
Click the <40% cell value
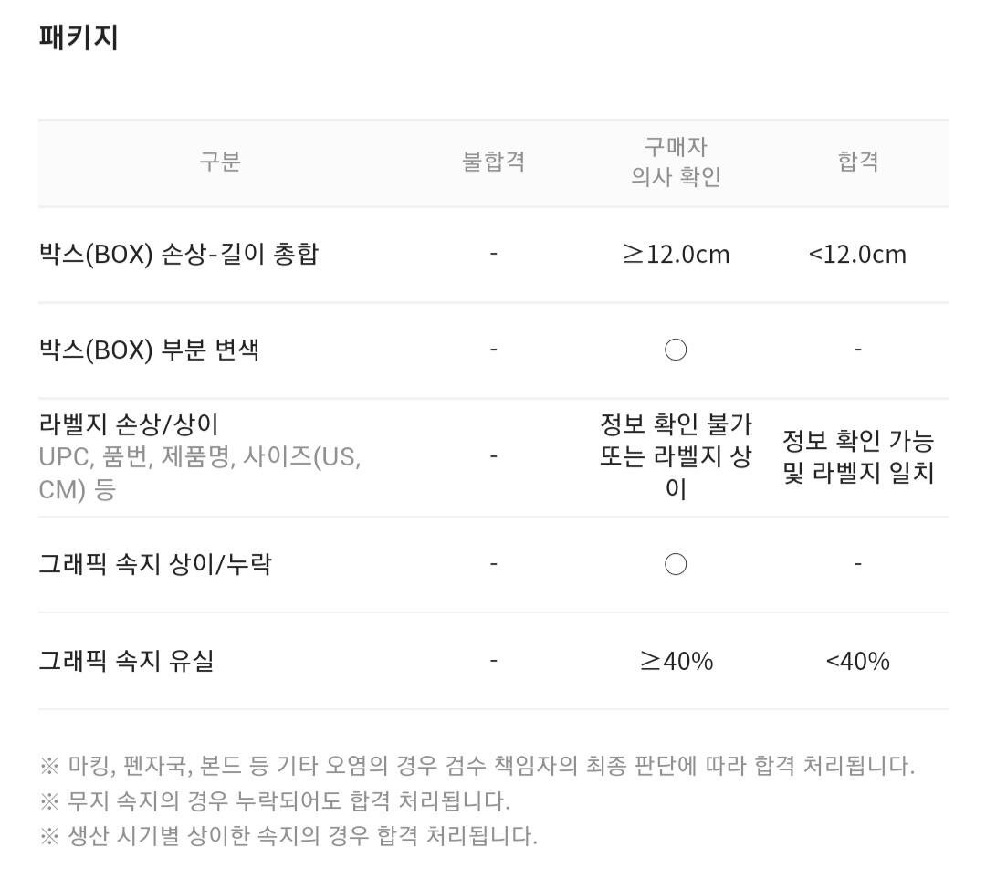point(857,662)
